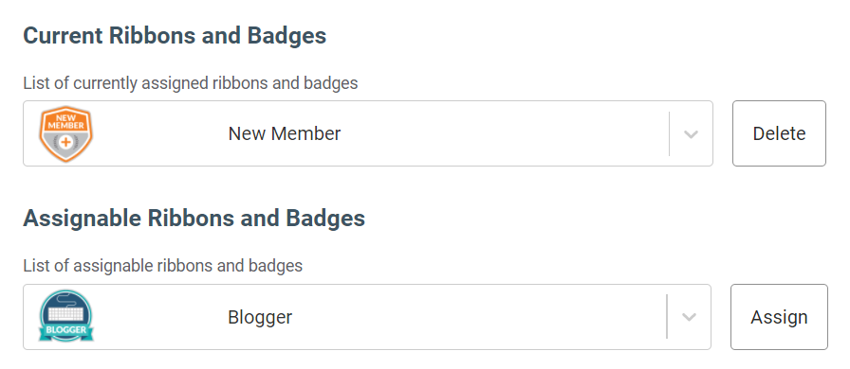
Task: Click the List of currently assigned ribbons label
Action: [x=191, y=83]
